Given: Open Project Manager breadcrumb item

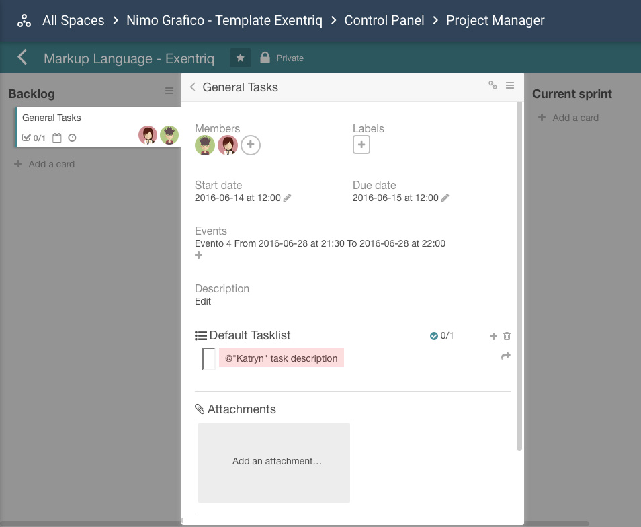Looking at the screenshot, I should (x=495, y=20).
